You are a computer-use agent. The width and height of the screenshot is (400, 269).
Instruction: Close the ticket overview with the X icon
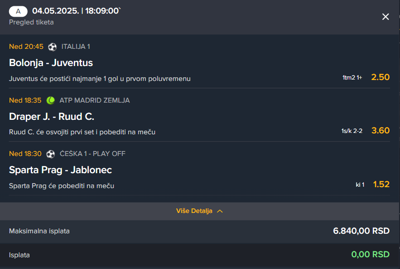click(x=386, y=17)
